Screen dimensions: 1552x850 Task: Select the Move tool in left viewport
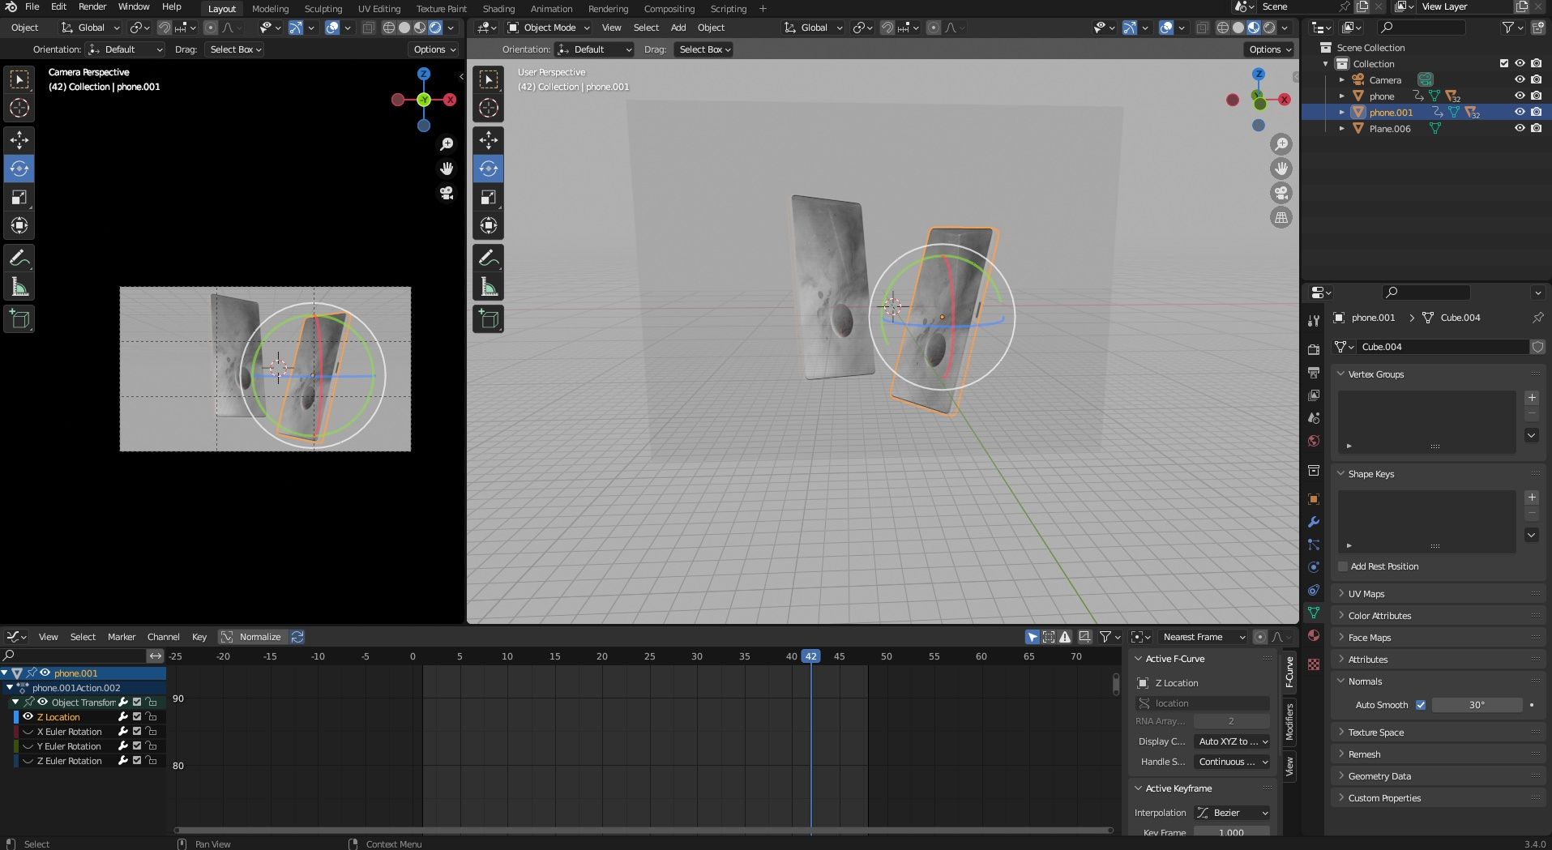(19, 140)
